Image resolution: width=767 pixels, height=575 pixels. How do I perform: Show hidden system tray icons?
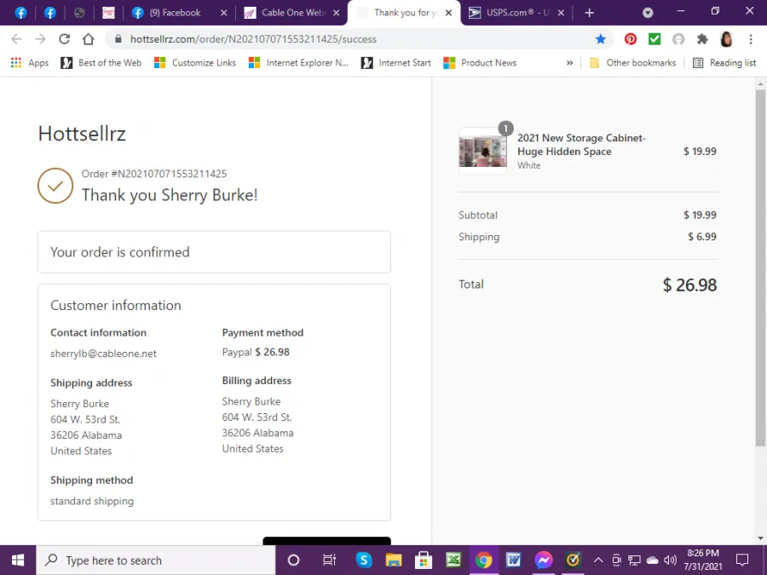click(x=598, y=561)
